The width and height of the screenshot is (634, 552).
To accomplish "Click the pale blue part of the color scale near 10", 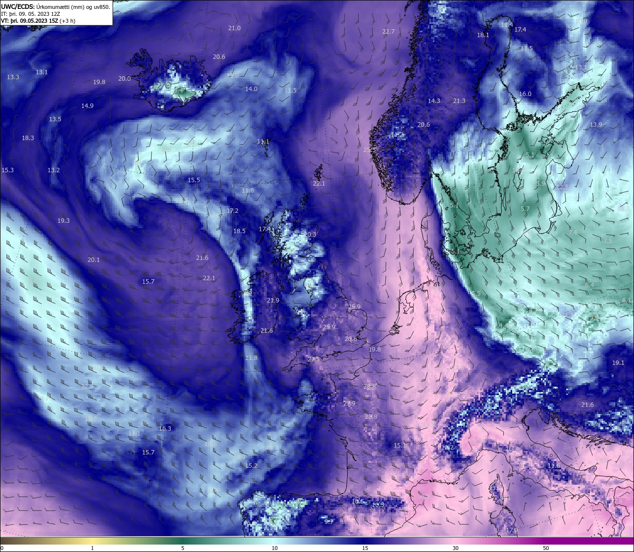I will (x=274, y=541).
